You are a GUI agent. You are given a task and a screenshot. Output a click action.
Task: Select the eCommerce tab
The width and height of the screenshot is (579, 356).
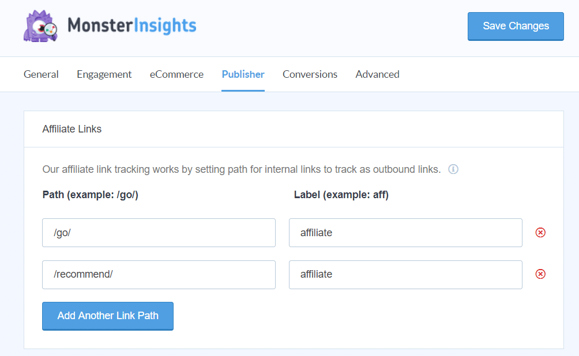click(176, 74)
